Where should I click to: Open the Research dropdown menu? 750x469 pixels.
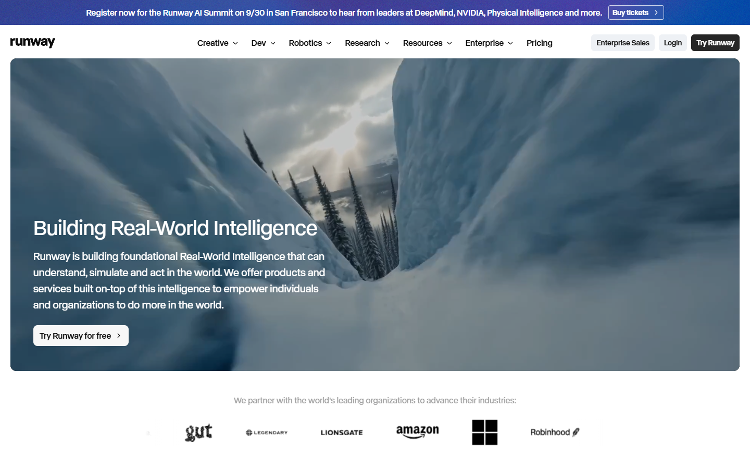(x=367, y=43)
